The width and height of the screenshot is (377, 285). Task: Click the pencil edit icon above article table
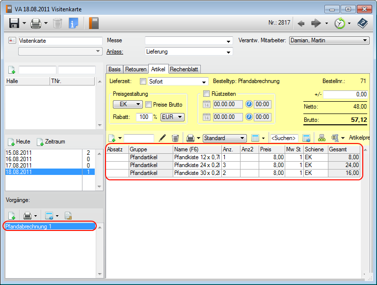tap(162, 138)
